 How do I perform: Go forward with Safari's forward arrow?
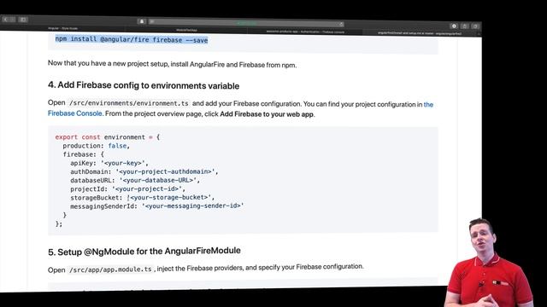pos(13,20)
